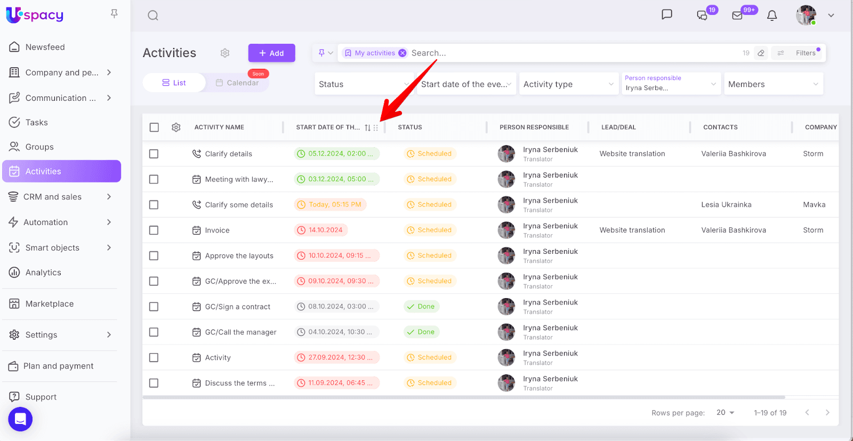Viewport: 853px width, 441px height.
Task: Open the chat messages icon with badge 19
Action: 702,15
